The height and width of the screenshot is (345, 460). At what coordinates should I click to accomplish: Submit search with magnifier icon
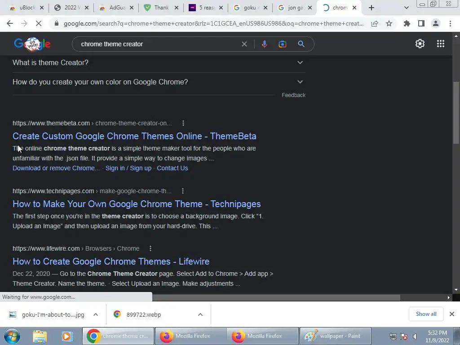(301, 44)
